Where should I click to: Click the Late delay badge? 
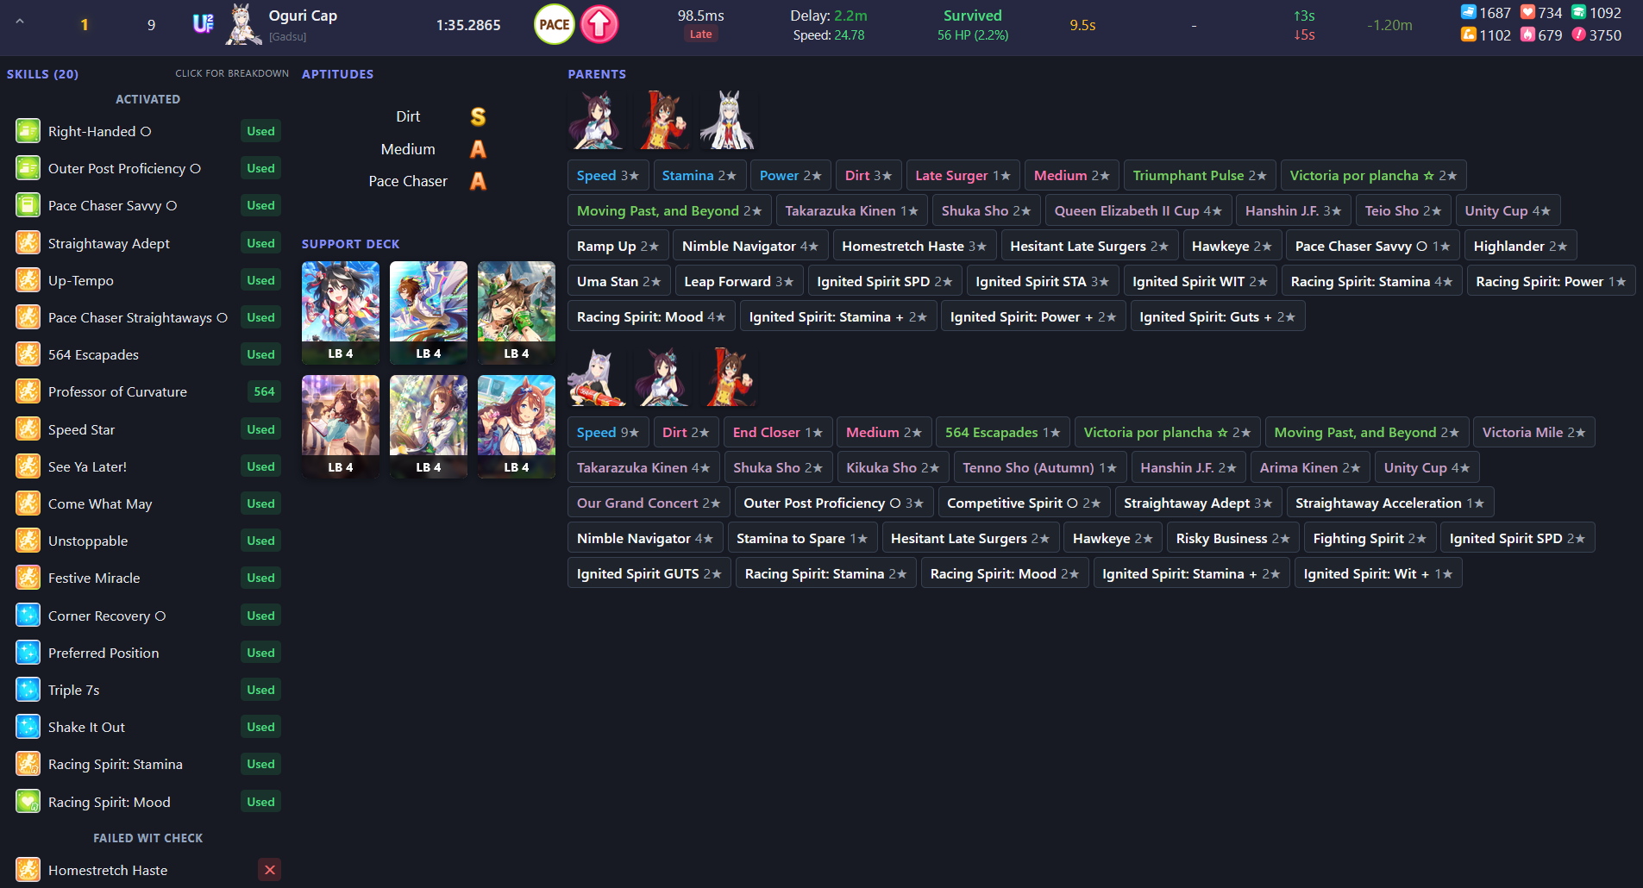tap(700, 34)
